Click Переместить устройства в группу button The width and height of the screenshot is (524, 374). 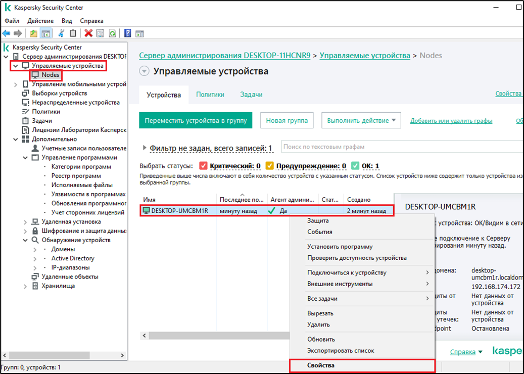pyautogui.click(x=196, y=121)
